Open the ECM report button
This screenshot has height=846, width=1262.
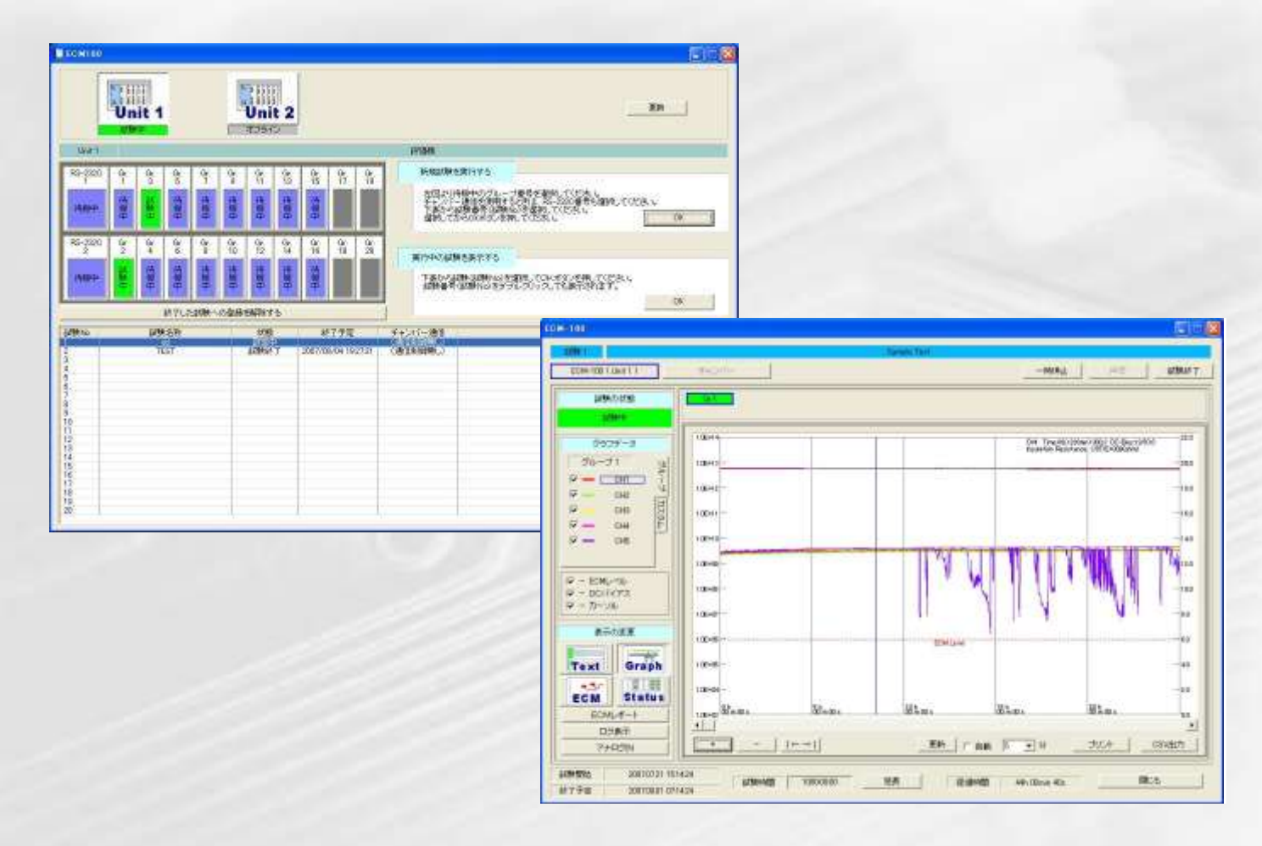(x=614, y=715)
